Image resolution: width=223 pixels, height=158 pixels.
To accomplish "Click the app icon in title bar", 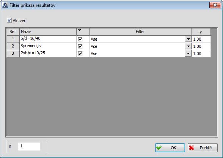I will point(5,5).
